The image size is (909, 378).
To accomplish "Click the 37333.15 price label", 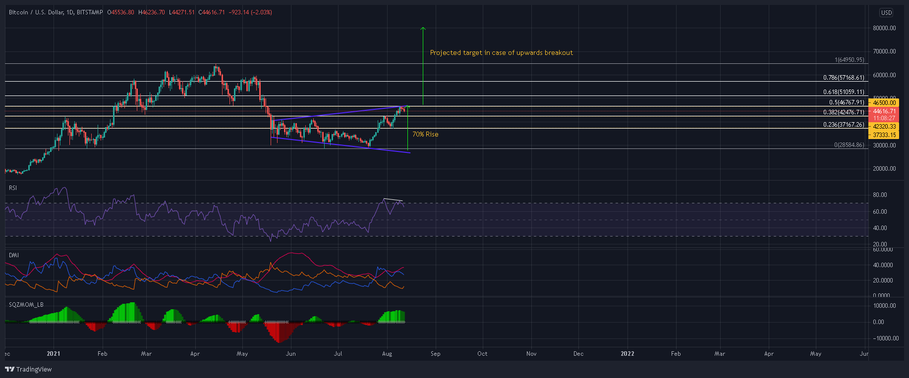I will (884, 135).
